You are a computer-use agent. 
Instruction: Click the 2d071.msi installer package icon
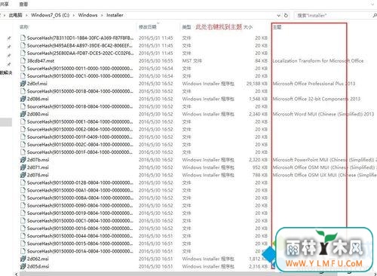23,167
